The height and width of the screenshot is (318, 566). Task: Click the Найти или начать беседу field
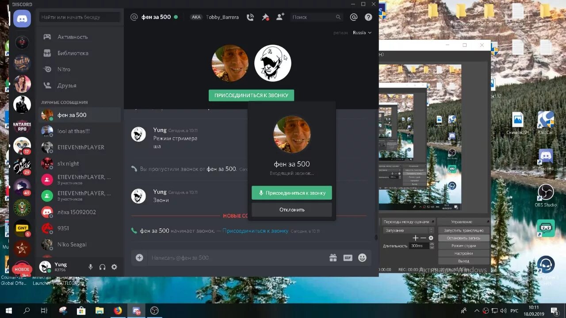(80, 17)
